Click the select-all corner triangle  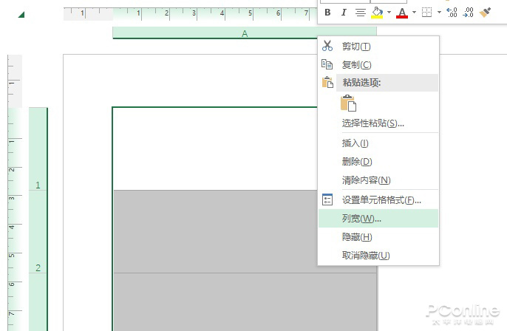[21, 15]
